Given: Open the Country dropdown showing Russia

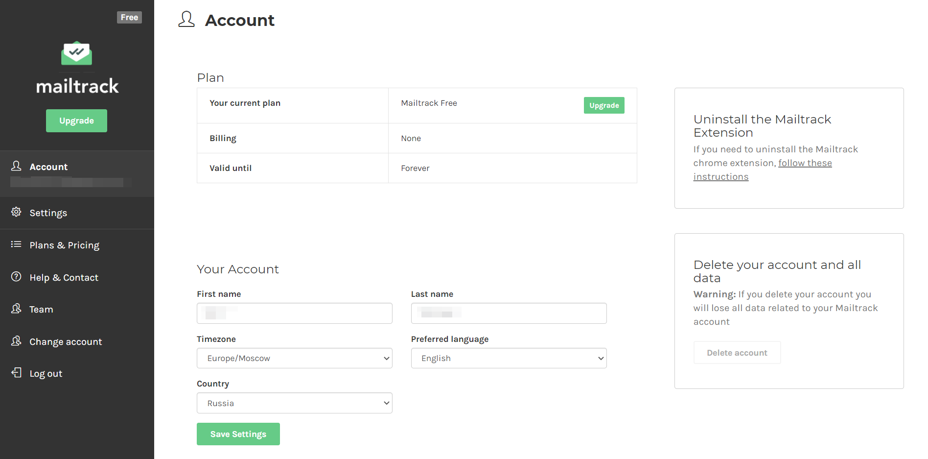Looking at the screenshot, I should [294, 403].
